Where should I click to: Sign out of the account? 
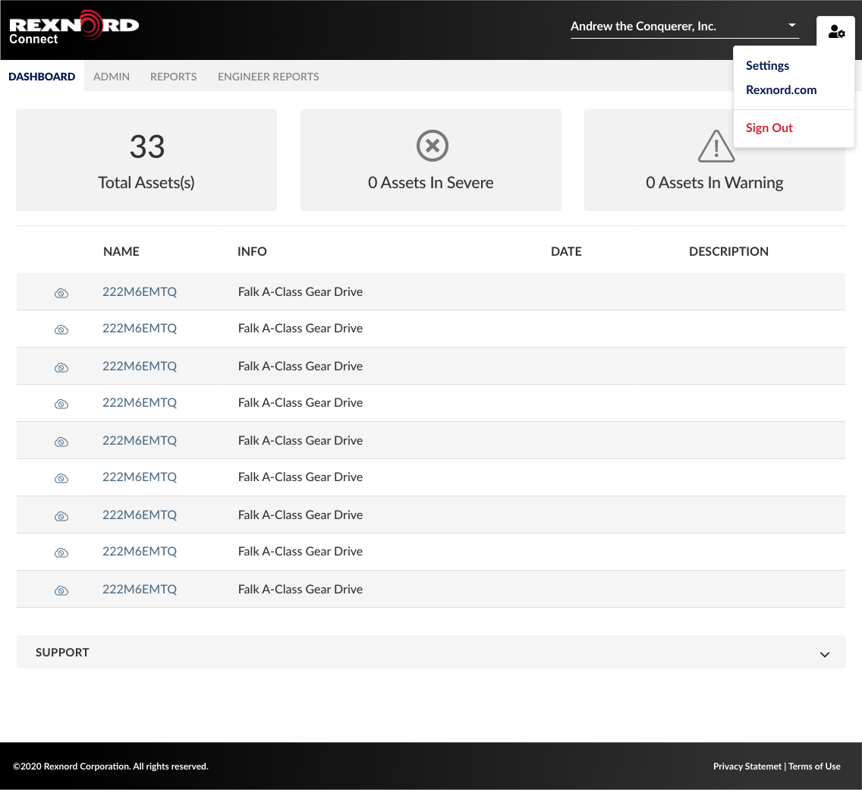click(769, 127)
